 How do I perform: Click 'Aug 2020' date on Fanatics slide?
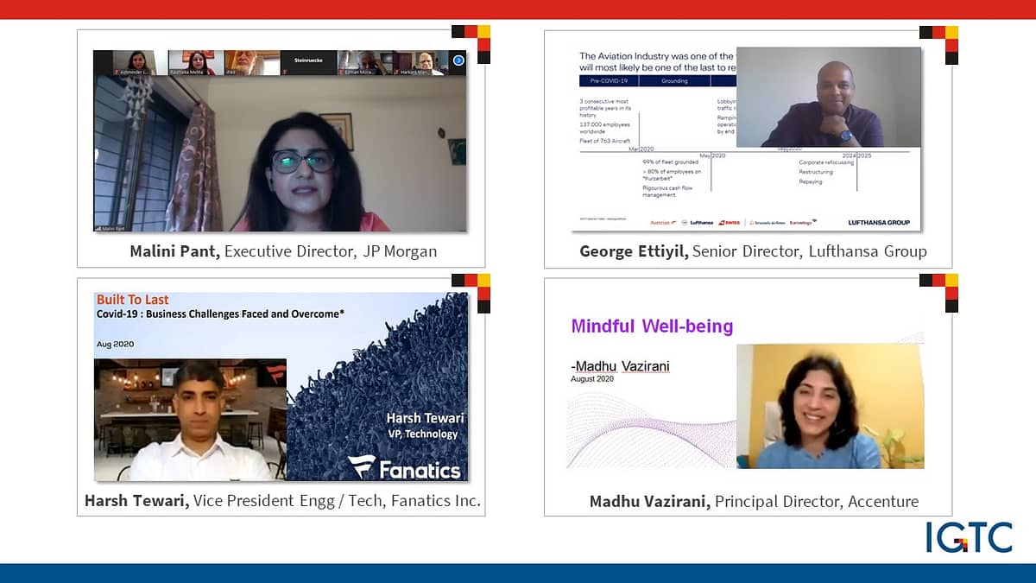click(x=116, y=344)
